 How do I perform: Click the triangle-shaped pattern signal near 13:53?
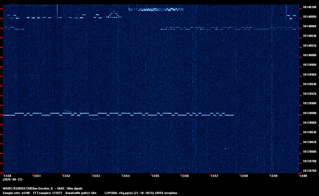click(x=114, y=15)
